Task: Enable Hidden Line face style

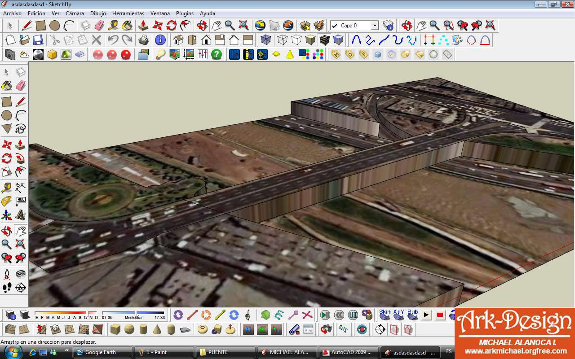Action: (x=296, y=40)
